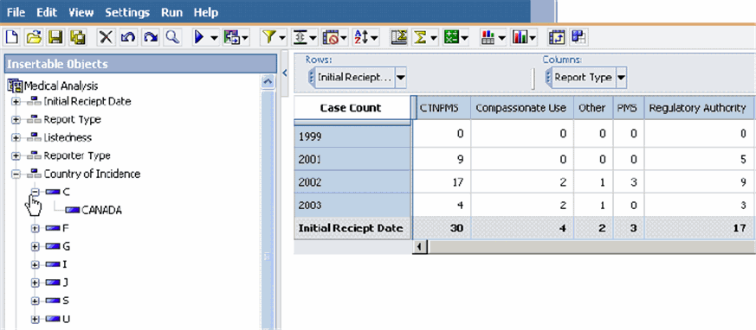756x330 pixels.
Task: Click the Redo arrow icon
Action: coord(150,37)
